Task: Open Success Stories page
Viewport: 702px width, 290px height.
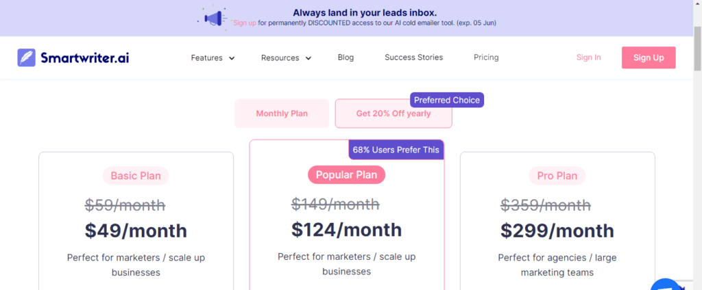Action: point(413,57)
